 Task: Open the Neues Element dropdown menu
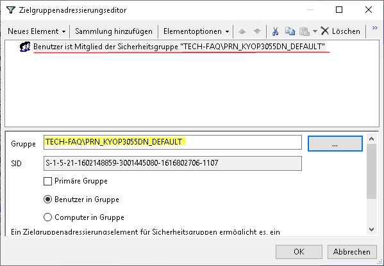pos(37,31)
